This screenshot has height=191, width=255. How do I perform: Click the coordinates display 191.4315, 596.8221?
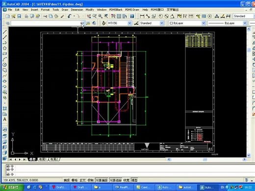[x=21, y=180]
